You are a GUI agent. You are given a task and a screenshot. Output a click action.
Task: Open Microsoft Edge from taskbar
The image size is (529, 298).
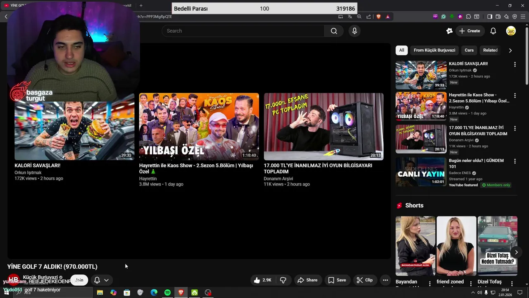point(154,293)
